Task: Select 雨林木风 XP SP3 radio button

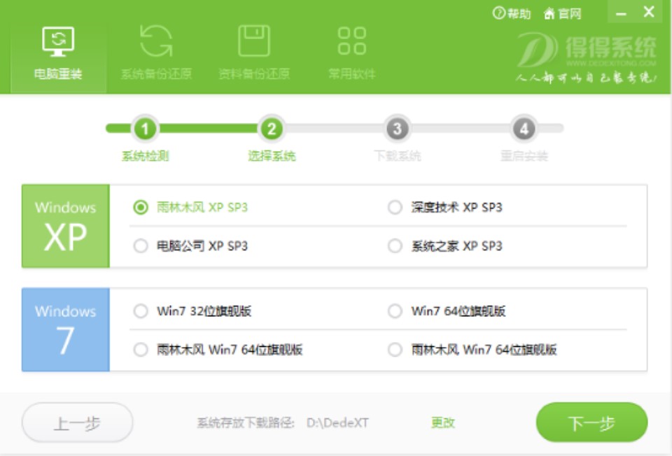Action: [141, 207]
